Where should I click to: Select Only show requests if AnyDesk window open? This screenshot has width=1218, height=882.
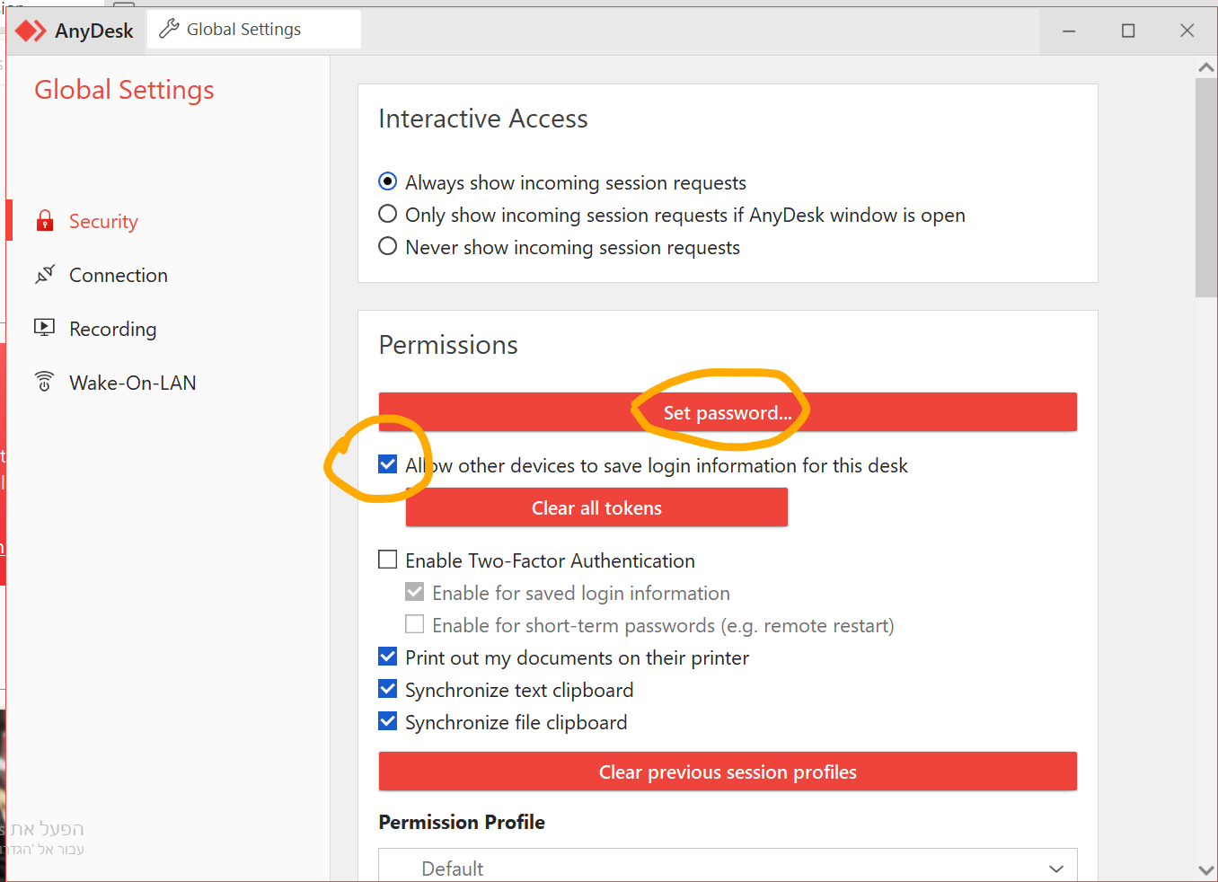coord(387,215)
